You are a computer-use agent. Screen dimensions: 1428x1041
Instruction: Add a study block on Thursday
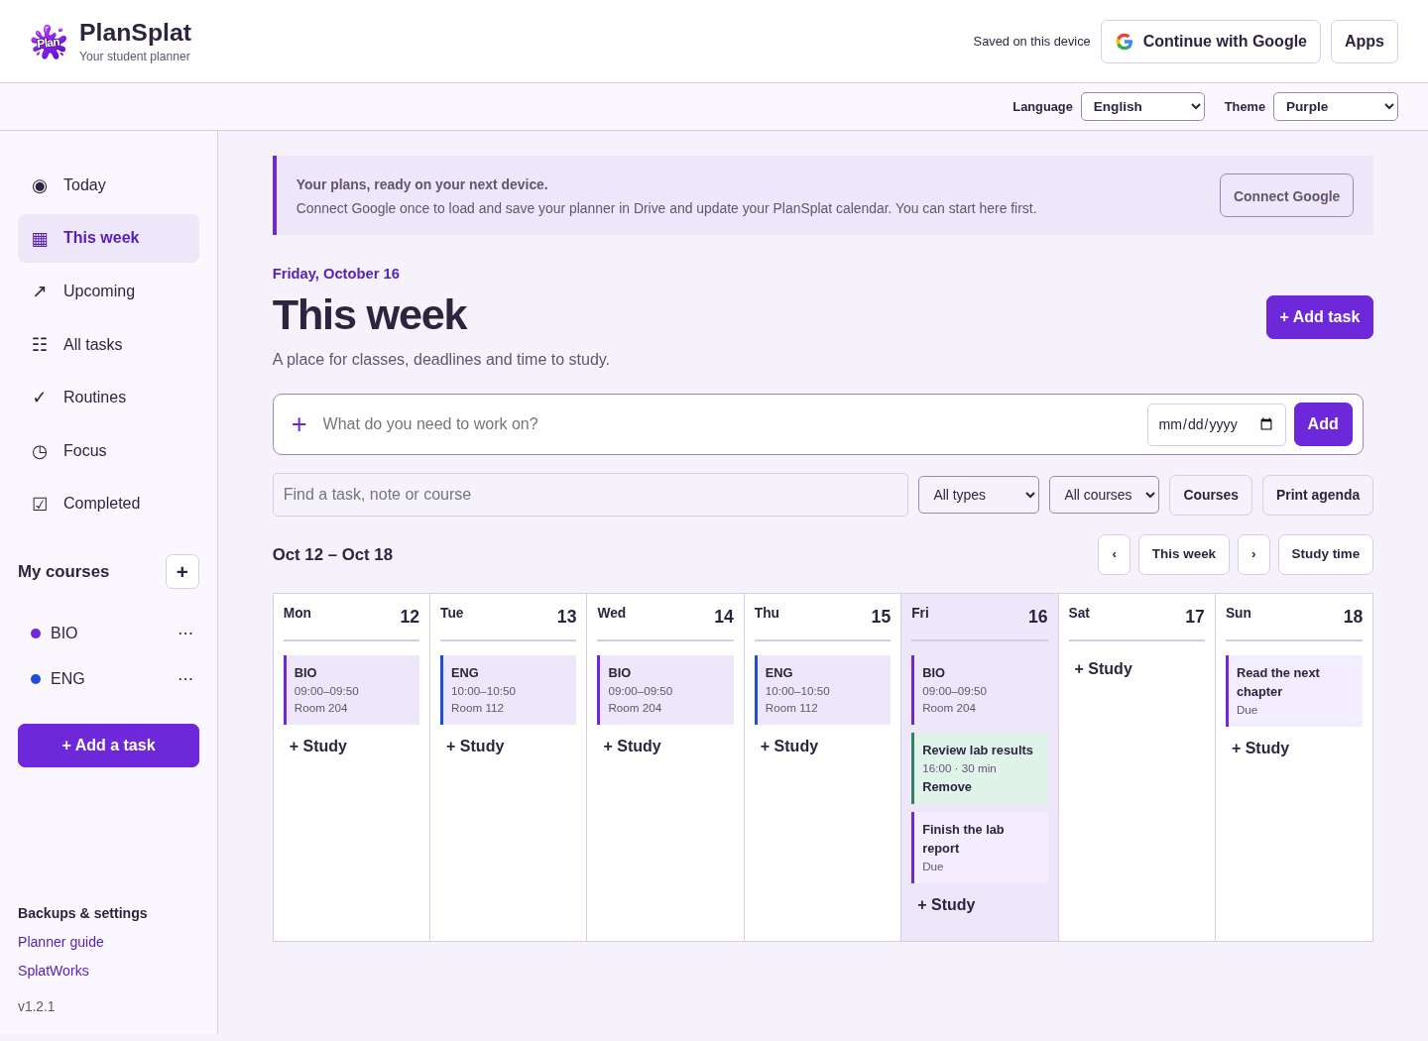(789, 747)
